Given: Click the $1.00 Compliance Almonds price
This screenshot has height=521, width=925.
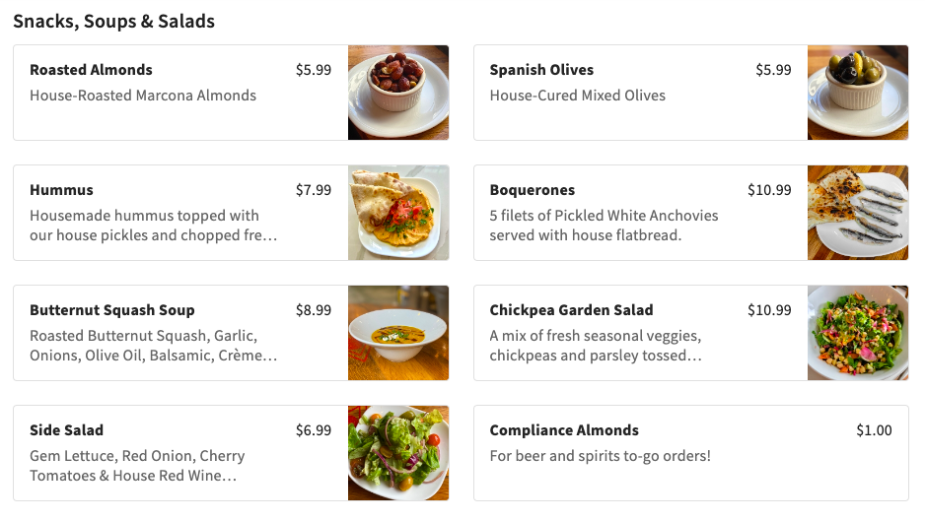Looking at the screenshot, I should pos(874,430).
